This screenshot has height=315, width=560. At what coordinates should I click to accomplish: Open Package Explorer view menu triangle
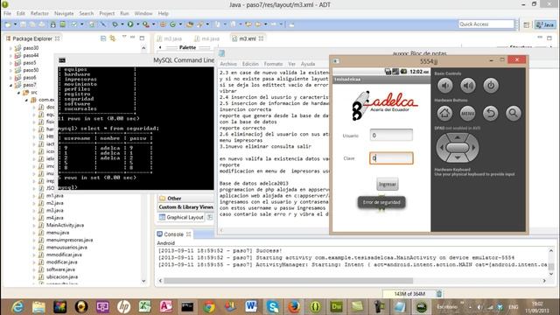[x=124, y=37]
